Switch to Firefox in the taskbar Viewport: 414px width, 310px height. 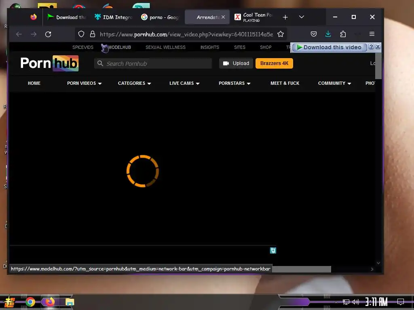[x=50, y=302]
